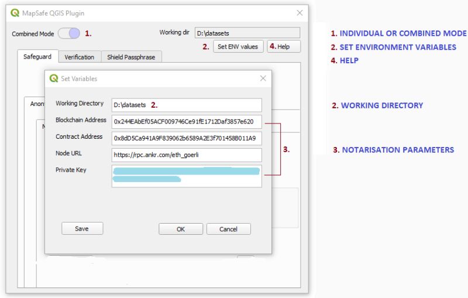Click the 'Blockchain Address' label
The image size is (468, 298).
81,120
